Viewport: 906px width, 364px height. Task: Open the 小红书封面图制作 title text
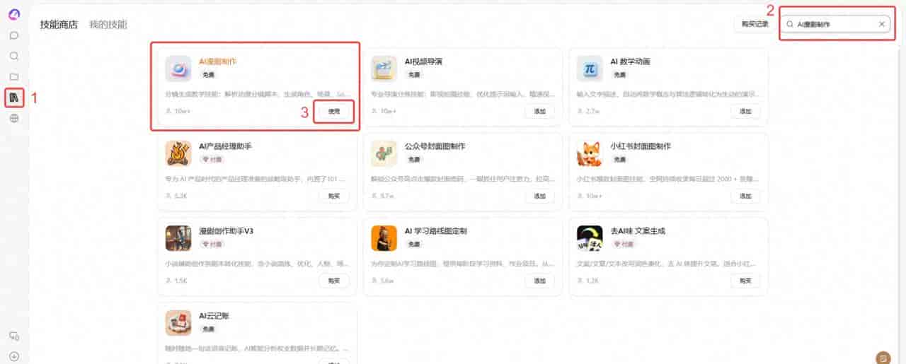[641, 146]
